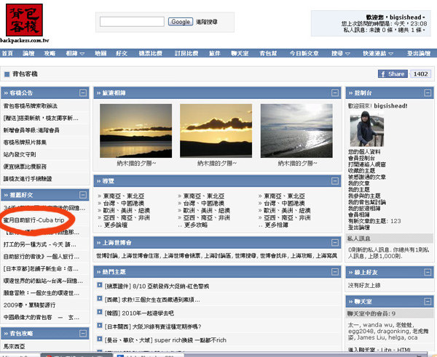This screenshot has height=357, width=437.
Task: Collapse the 客棧公告 panel
Action: 84,93
